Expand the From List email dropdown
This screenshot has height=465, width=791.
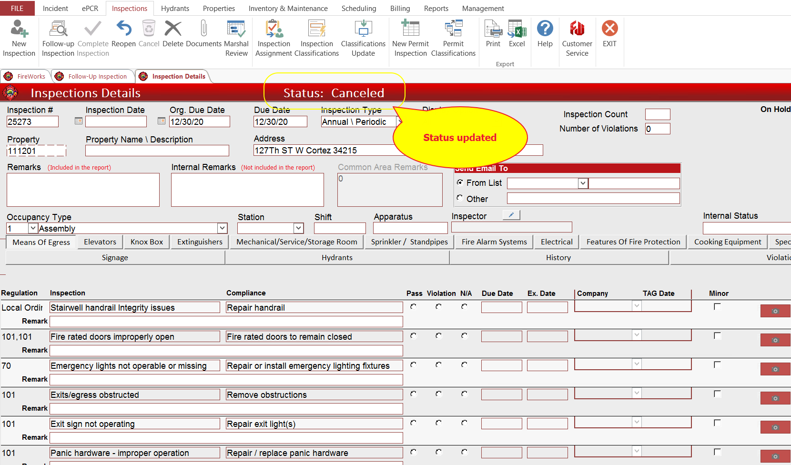tap(582, 183)
